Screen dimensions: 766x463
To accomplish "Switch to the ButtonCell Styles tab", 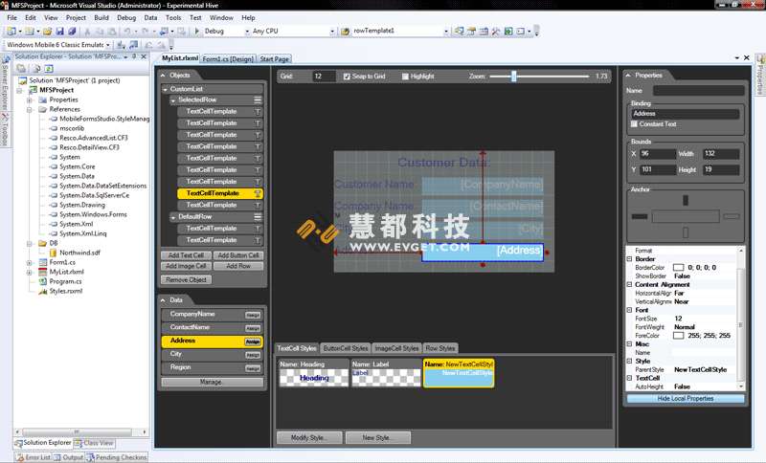I will [x=346, y=348].
